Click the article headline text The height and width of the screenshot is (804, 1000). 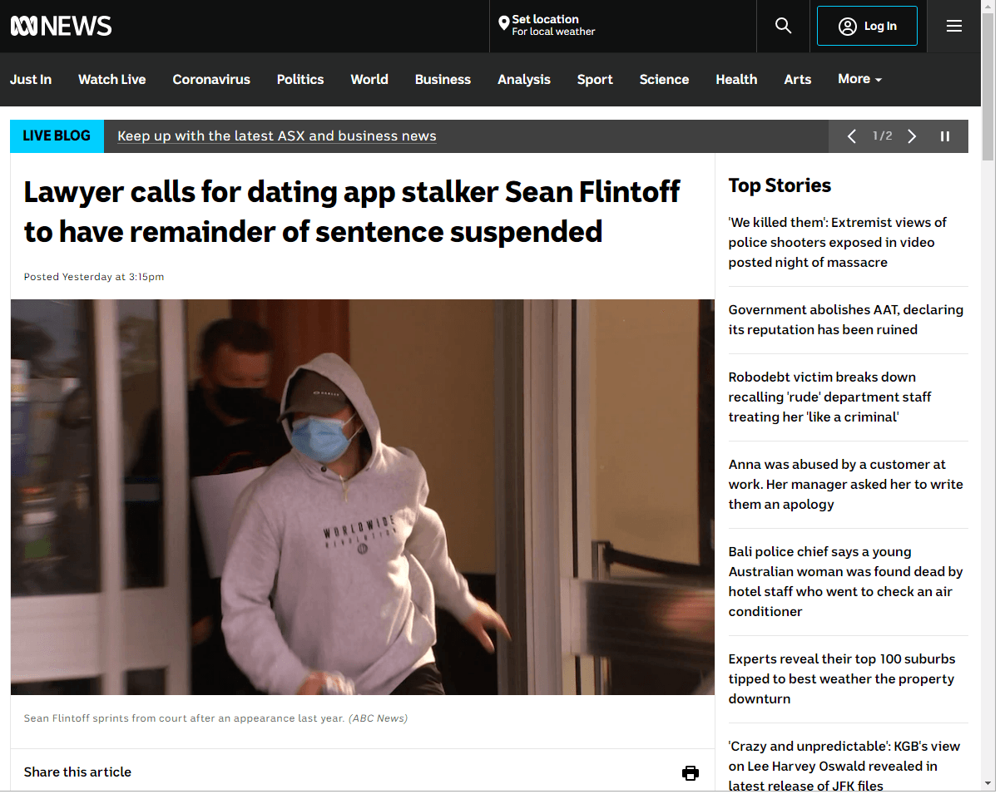(352, 212)
